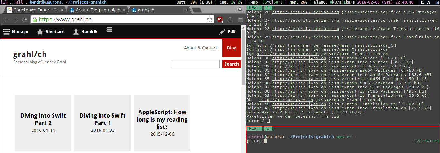Open the About & Contact page
This screenshot has width=440, height=153.
tap(201, 48)
